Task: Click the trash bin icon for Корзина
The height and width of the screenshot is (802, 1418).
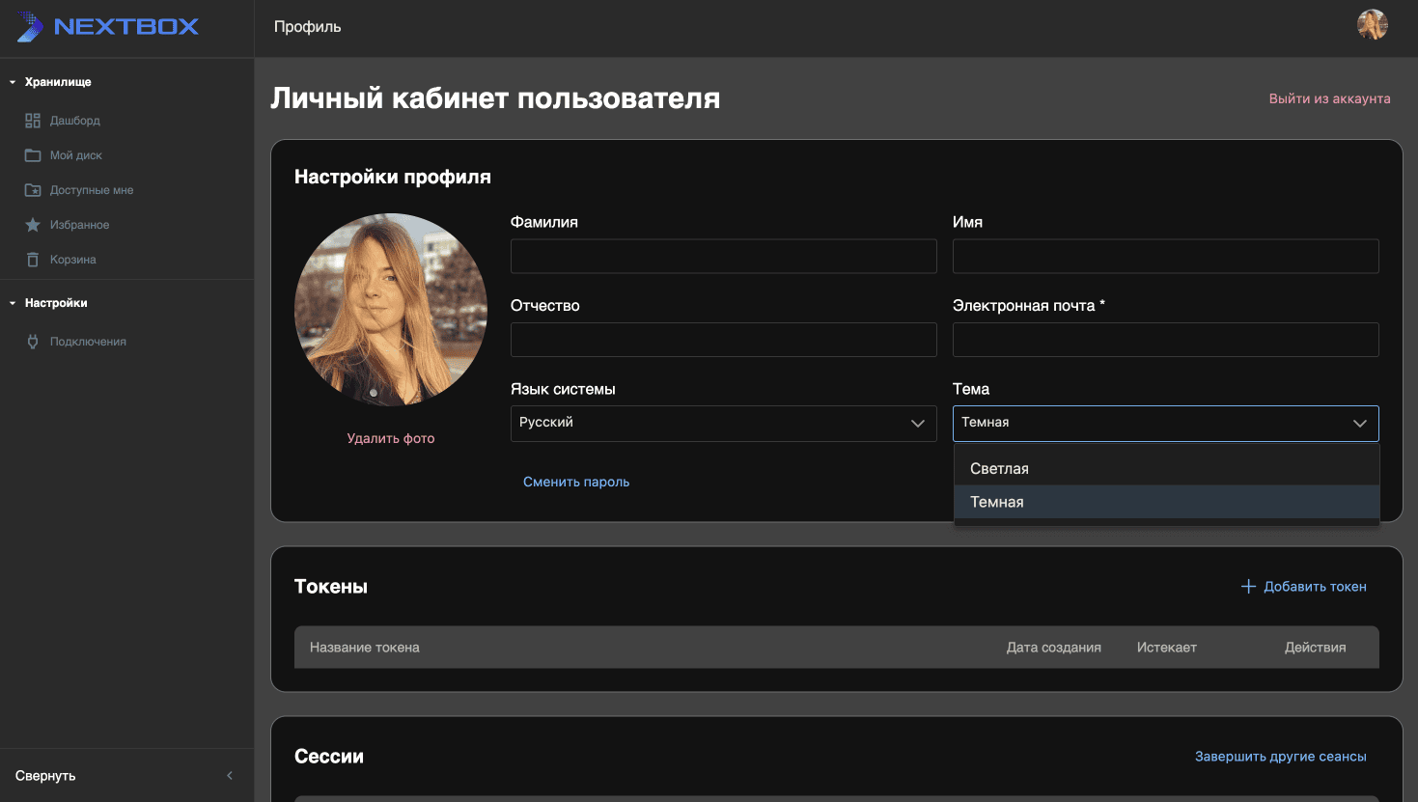Action: 33,260
